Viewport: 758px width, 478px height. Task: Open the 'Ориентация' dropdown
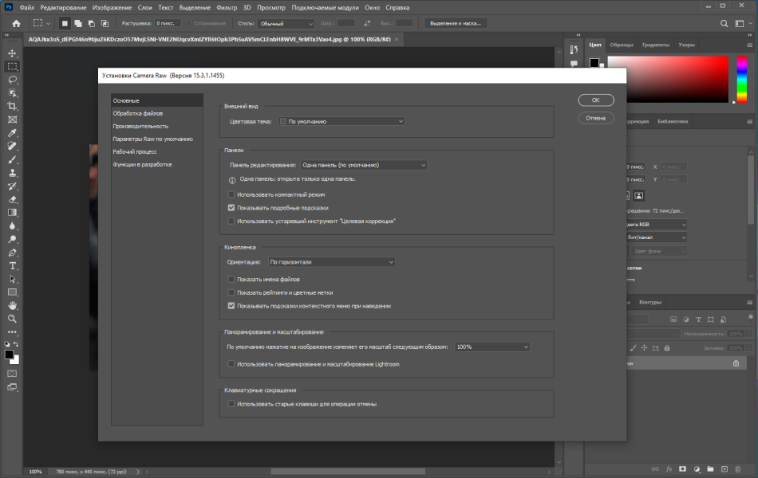click(332, 261)
